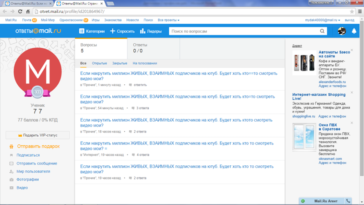Reload the current page

(20, 11)
